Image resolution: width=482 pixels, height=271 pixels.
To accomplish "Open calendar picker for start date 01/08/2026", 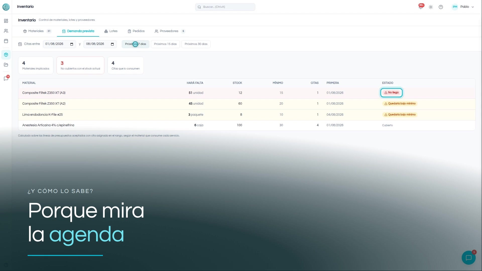I will click(x=72, y=44).
